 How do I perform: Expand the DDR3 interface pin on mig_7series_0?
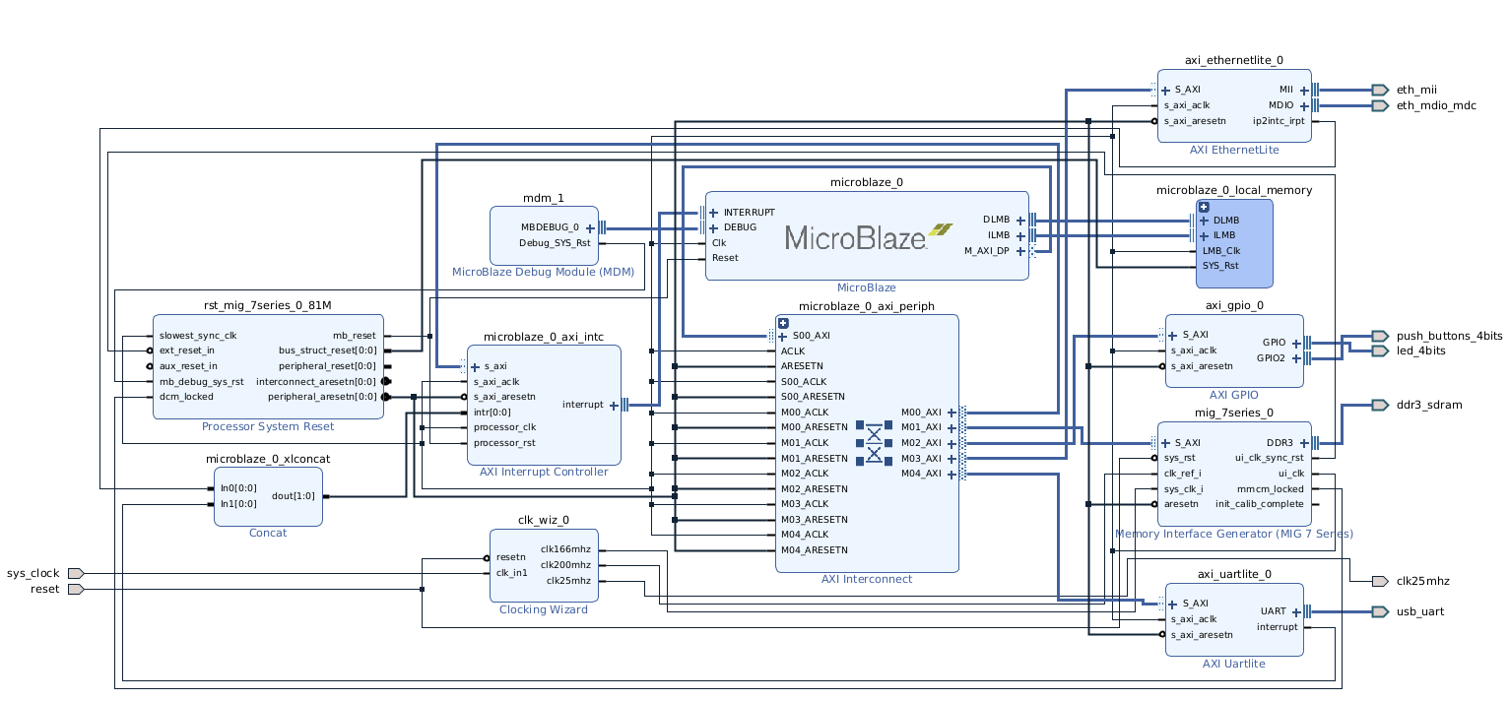point(1305,443)
